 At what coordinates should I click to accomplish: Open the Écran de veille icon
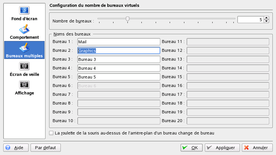(x=24, y=66)
